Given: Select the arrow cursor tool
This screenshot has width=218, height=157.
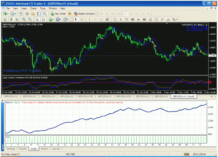Looking at the screenshot, I should point(76,19).
